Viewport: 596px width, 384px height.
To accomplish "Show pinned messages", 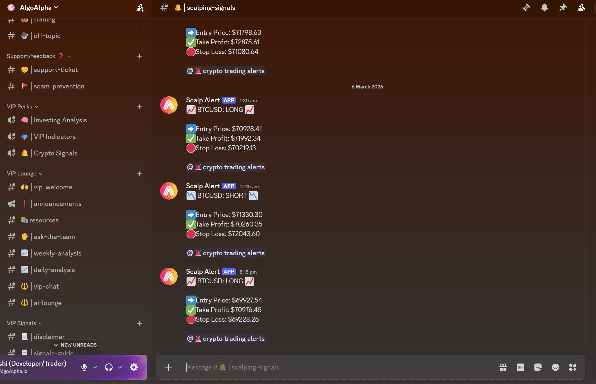I will (x=563, y=8).
